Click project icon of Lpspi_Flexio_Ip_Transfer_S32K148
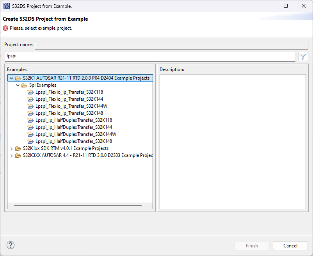Image resolution: width=313 pixels, height=256 pixels. click(30, 113)
